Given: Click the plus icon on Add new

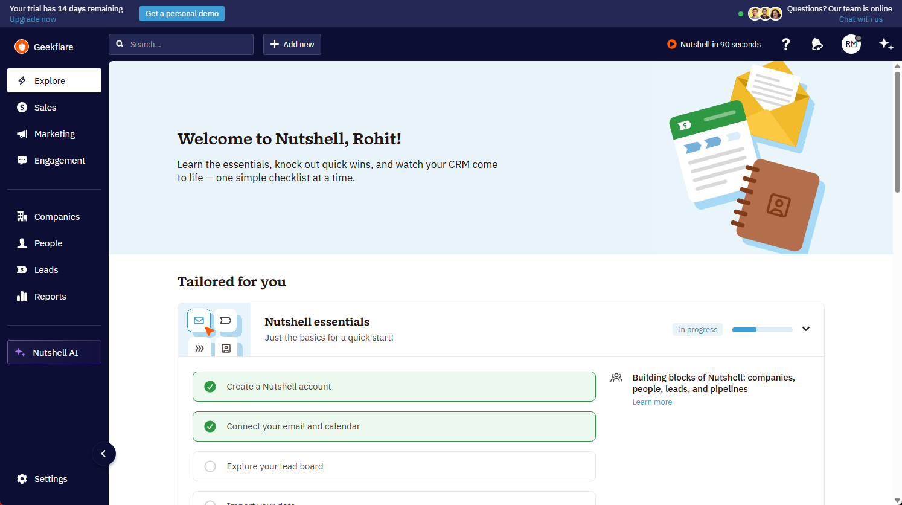Looking at the screenshot, I should click(275, 44).
